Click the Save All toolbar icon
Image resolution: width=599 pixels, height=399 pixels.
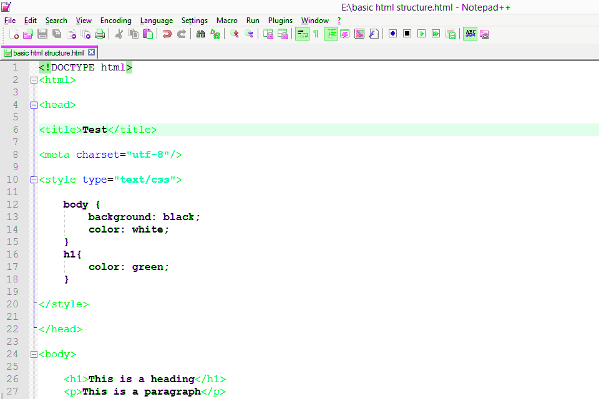pos(57,34)
